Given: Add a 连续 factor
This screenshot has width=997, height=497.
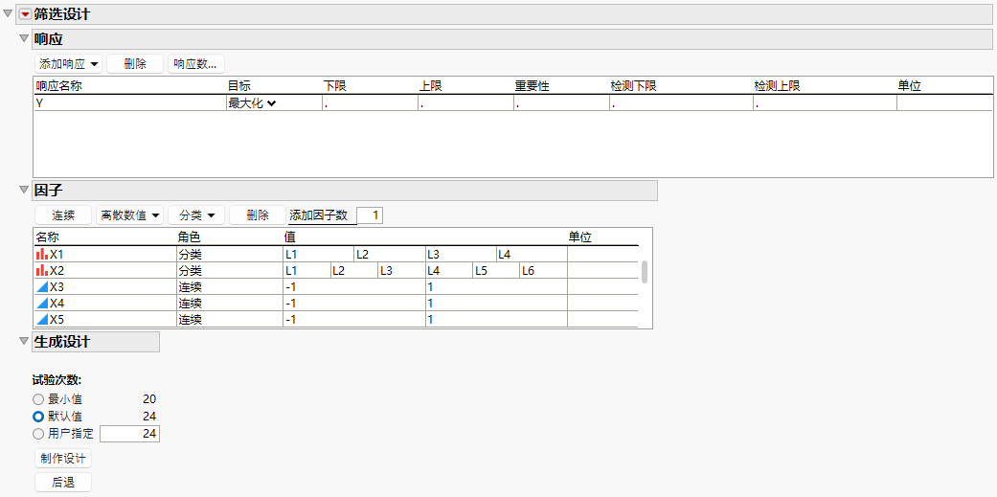Looking at the screenshot, I should [63, 216].
